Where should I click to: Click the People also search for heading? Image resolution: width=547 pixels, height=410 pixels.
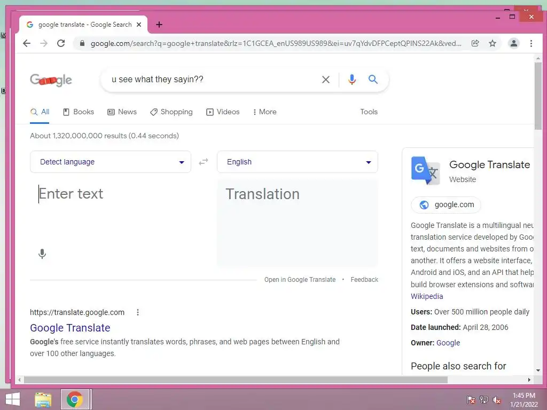458,366
